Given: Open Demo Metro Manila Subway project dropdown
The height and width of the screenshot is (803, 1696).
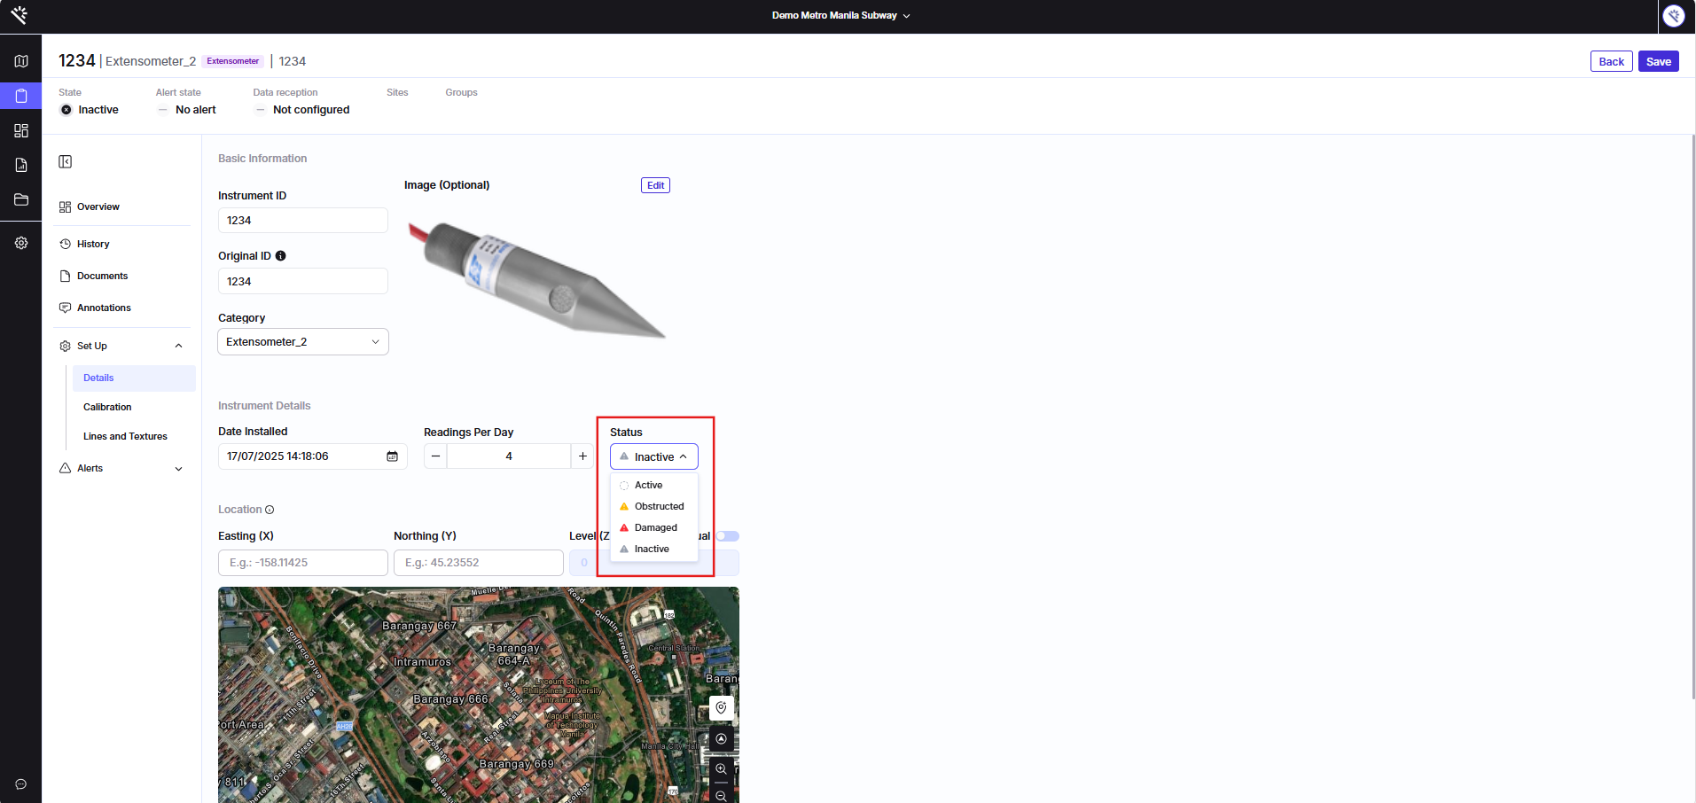Looking at the screenshot, I should 840,16.
